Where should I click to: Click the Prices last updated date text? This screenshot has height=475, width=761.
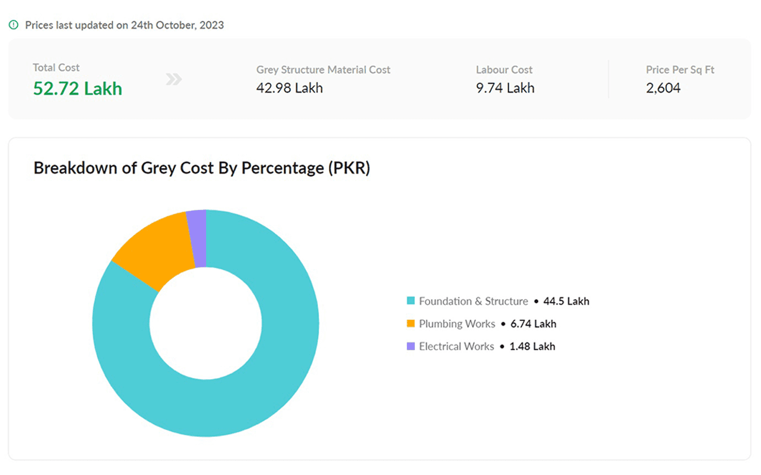pos(124,25)
